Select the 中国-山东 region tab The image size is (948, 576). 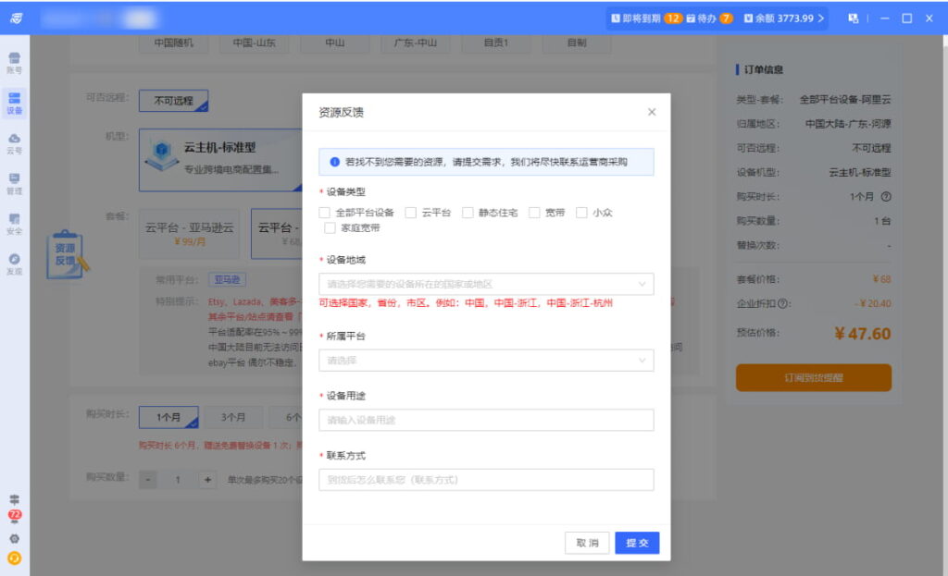pyautogui.click(x=254, y=43)
